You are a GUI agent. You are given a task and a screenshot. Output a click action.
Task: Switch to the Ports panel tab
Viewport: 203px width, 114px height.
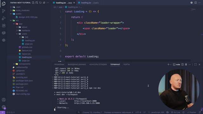(x=127, y=64)
